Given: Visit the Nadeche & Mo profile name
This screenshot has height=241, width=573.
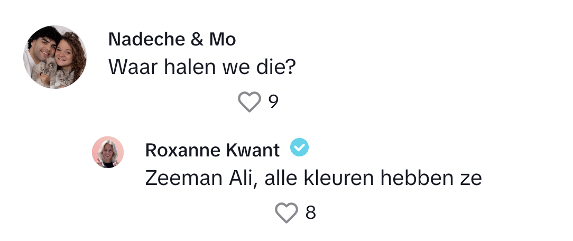Looking at the screenshot, I should point(172,40).
